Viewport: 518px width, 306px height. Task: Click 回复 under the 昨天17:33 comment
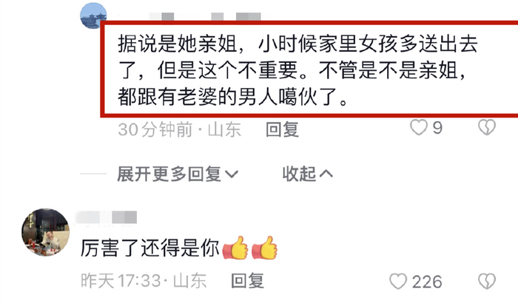247,281
